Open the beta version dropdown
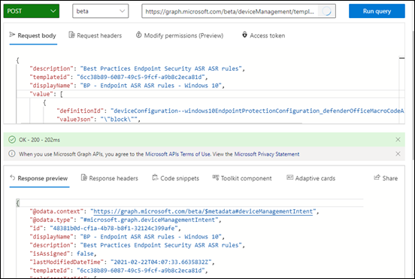 pyautogui.click(x=100, y=11)
